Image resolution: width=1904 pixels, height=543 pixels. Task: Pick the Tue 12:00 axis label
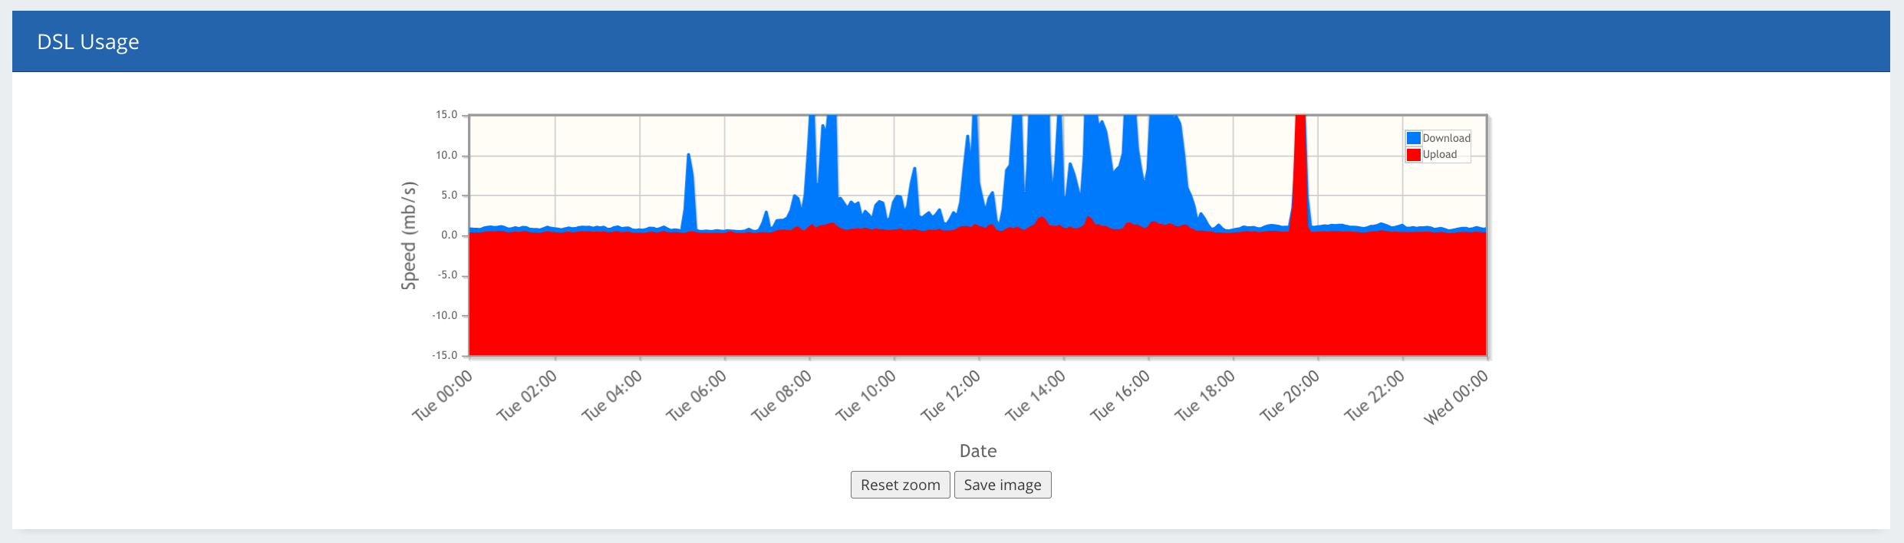(x=950, y=396)
